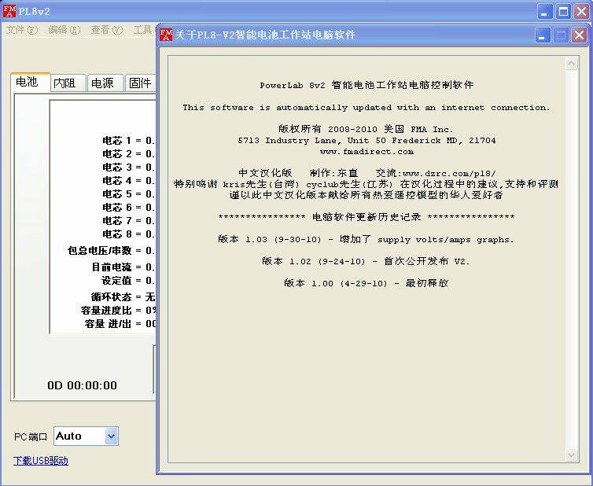Open the 查看(V) menu
Image resolution: width=593 pixels, height=486 pixels.
tap(107, 30)
